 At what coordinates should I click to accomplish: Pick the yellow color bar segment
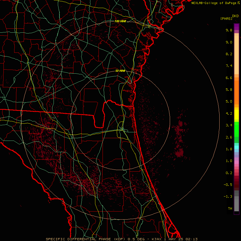[x=236, y=115]
